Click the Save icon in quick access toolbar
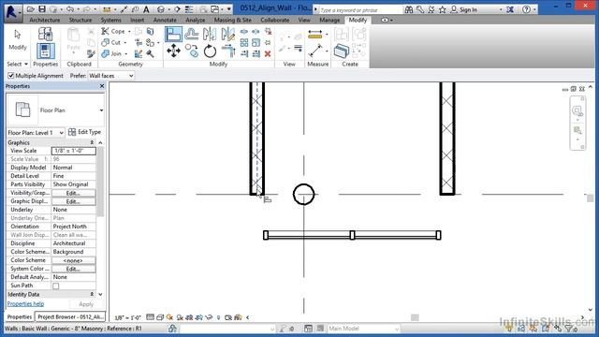Screen dimensions: 599x337 [x=42, y=9]
